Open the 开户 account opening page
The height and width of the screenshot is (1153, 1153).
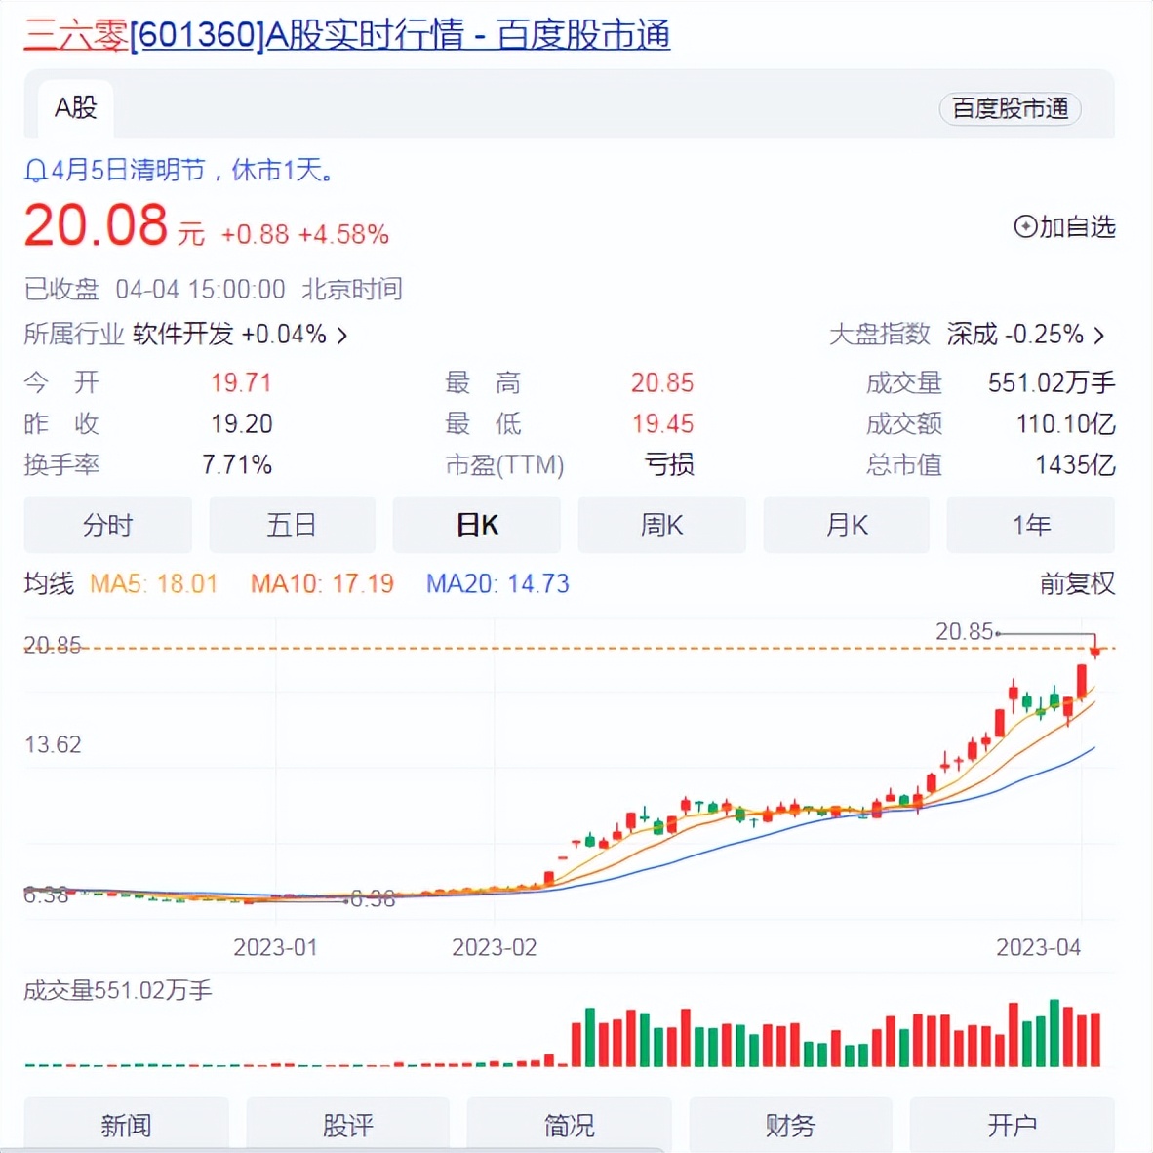pos(1011,1126)
